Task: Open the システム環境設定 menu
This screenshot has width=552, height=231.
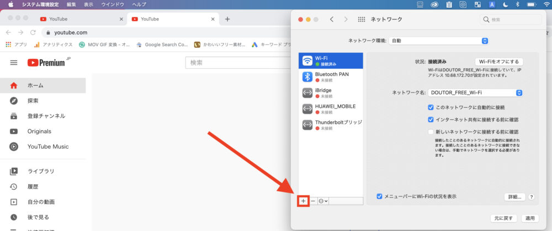Action: click(x=40, y=4)
